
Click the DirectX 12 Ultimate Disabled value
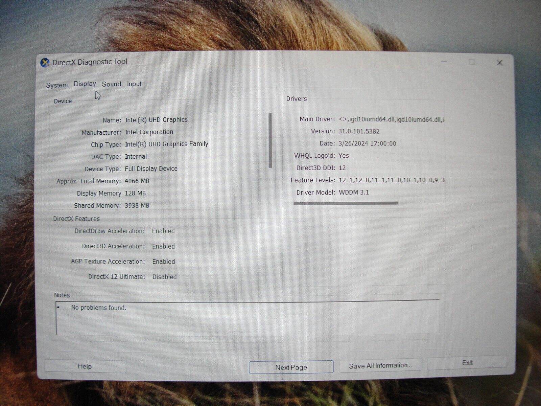tap(164, 277)
